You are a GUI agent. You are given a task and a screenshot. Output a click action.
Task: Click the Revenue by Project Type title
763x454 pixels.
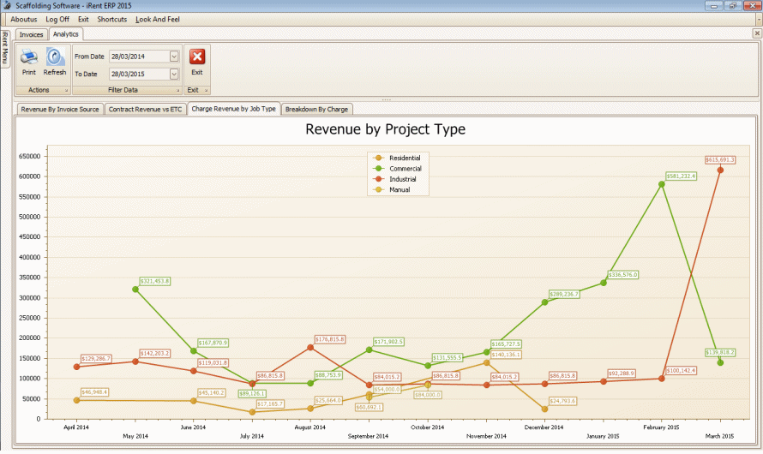pos(386,129)
